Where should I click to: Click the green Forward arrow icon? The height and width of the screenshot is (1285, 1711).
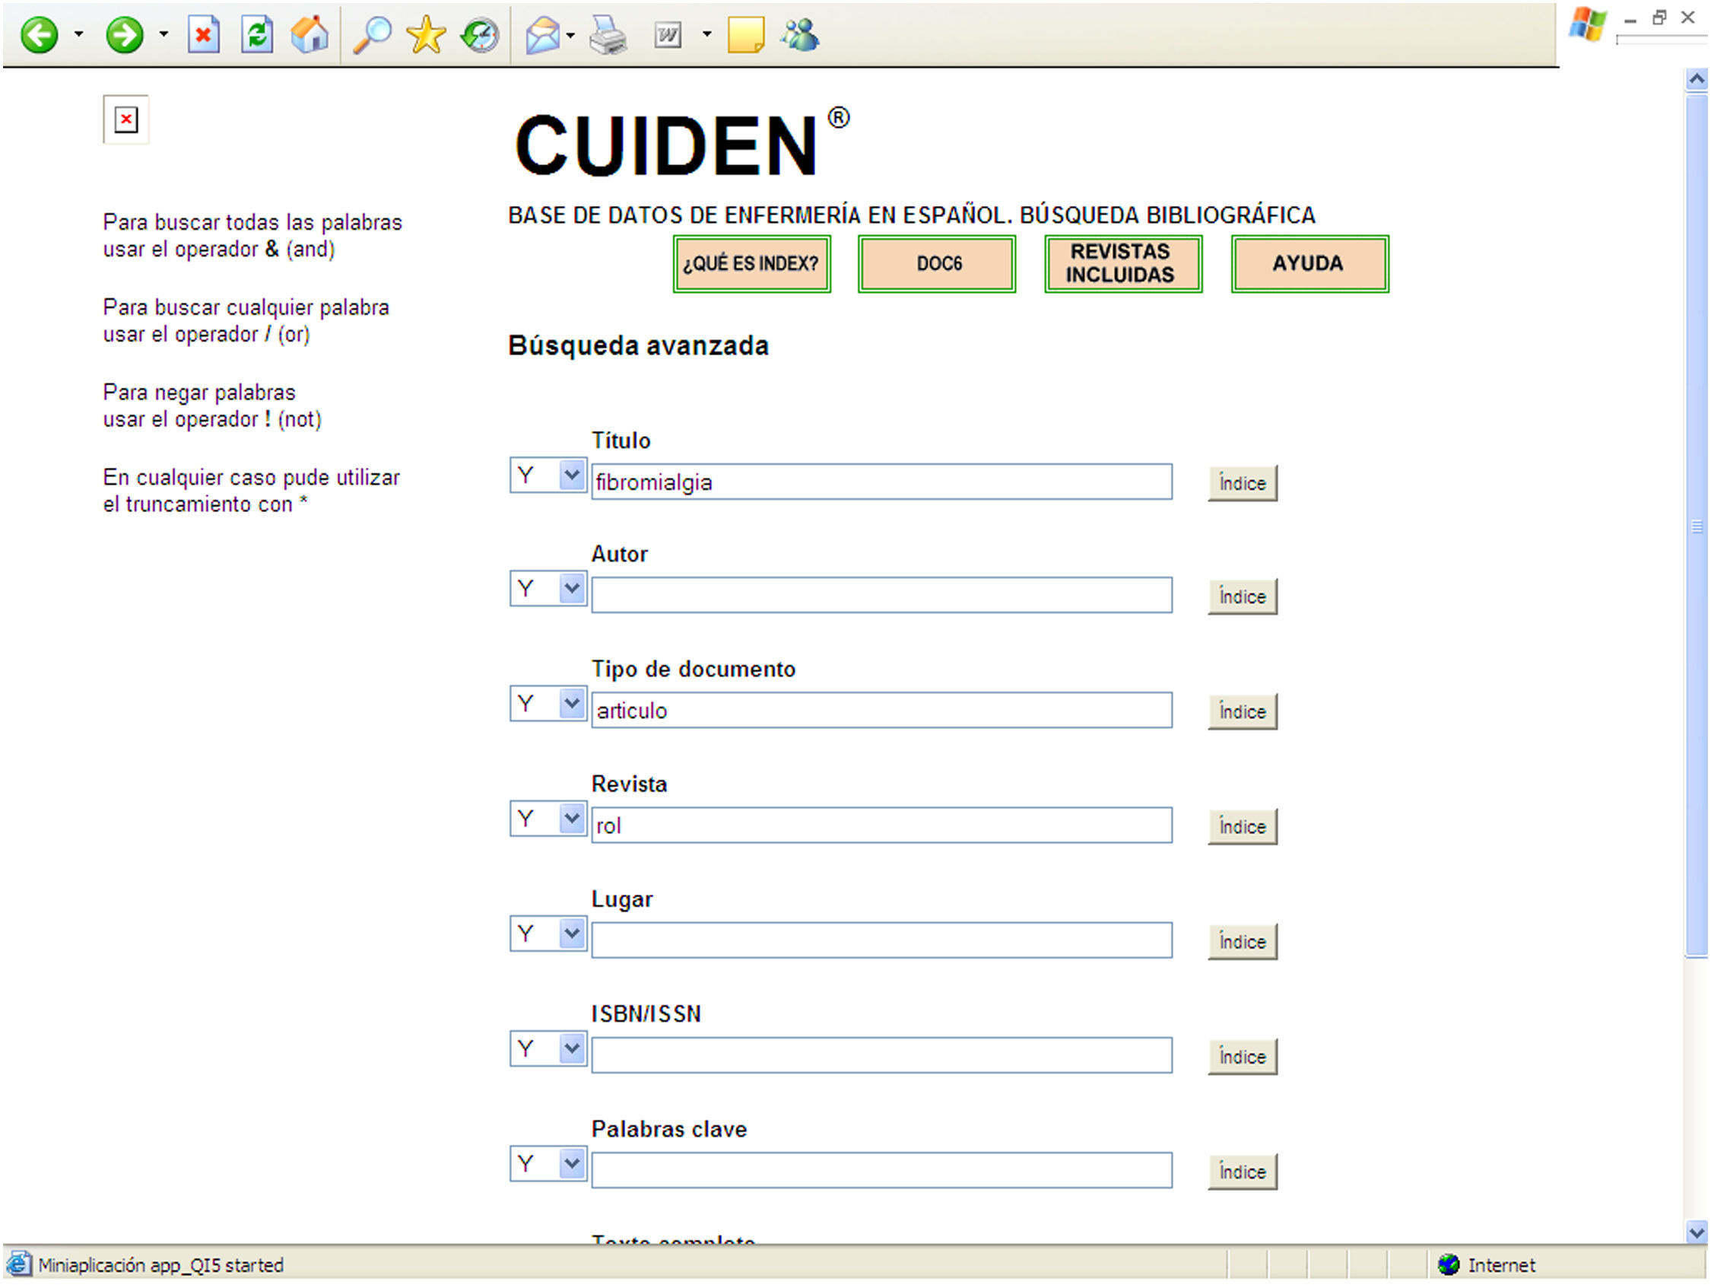(124, 35)
